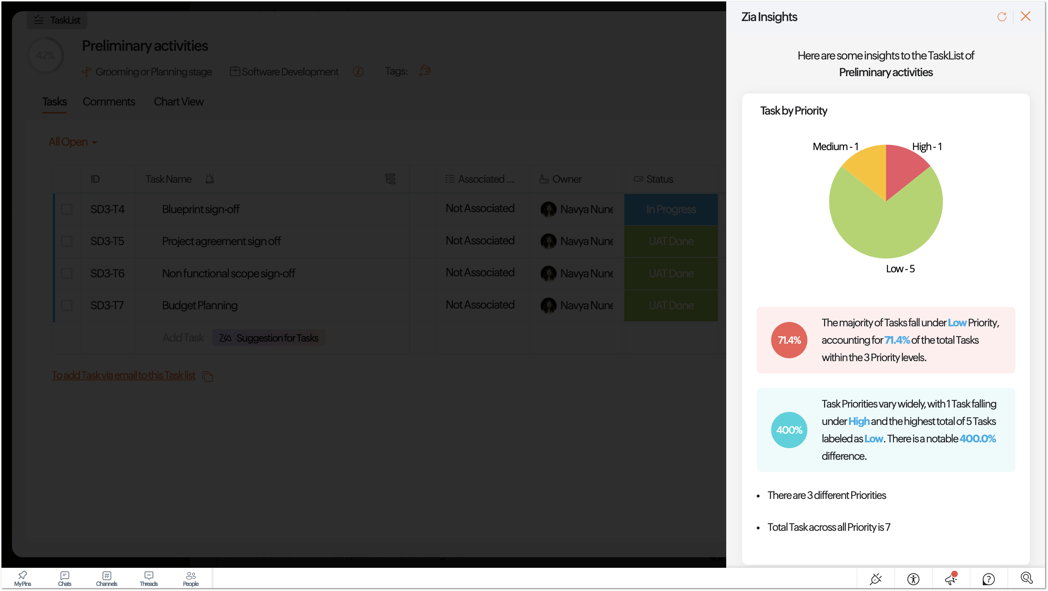Click the announcements megaphone icon
1048x591 pixels.
click(x=951, y=578)
